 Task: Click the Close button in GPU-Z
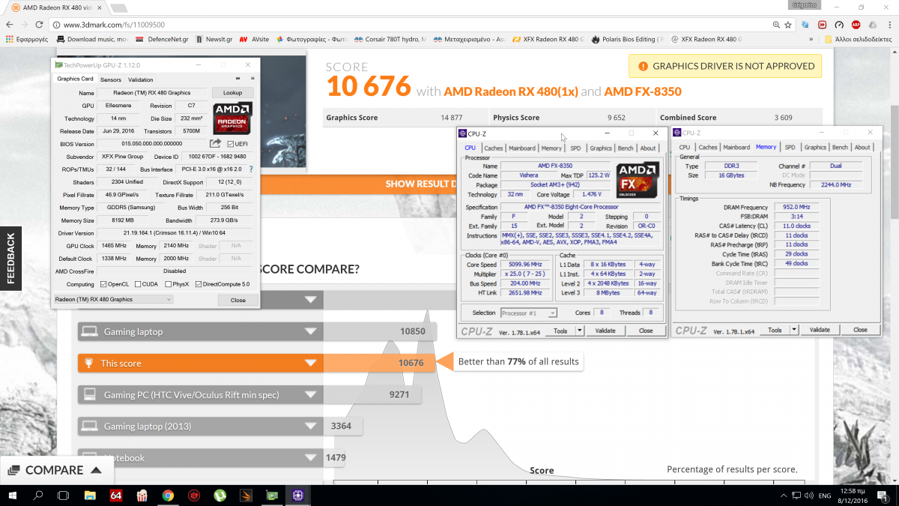[238, 300]
